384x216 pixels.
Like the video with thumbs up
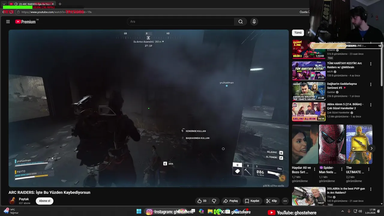coord(202,201)
